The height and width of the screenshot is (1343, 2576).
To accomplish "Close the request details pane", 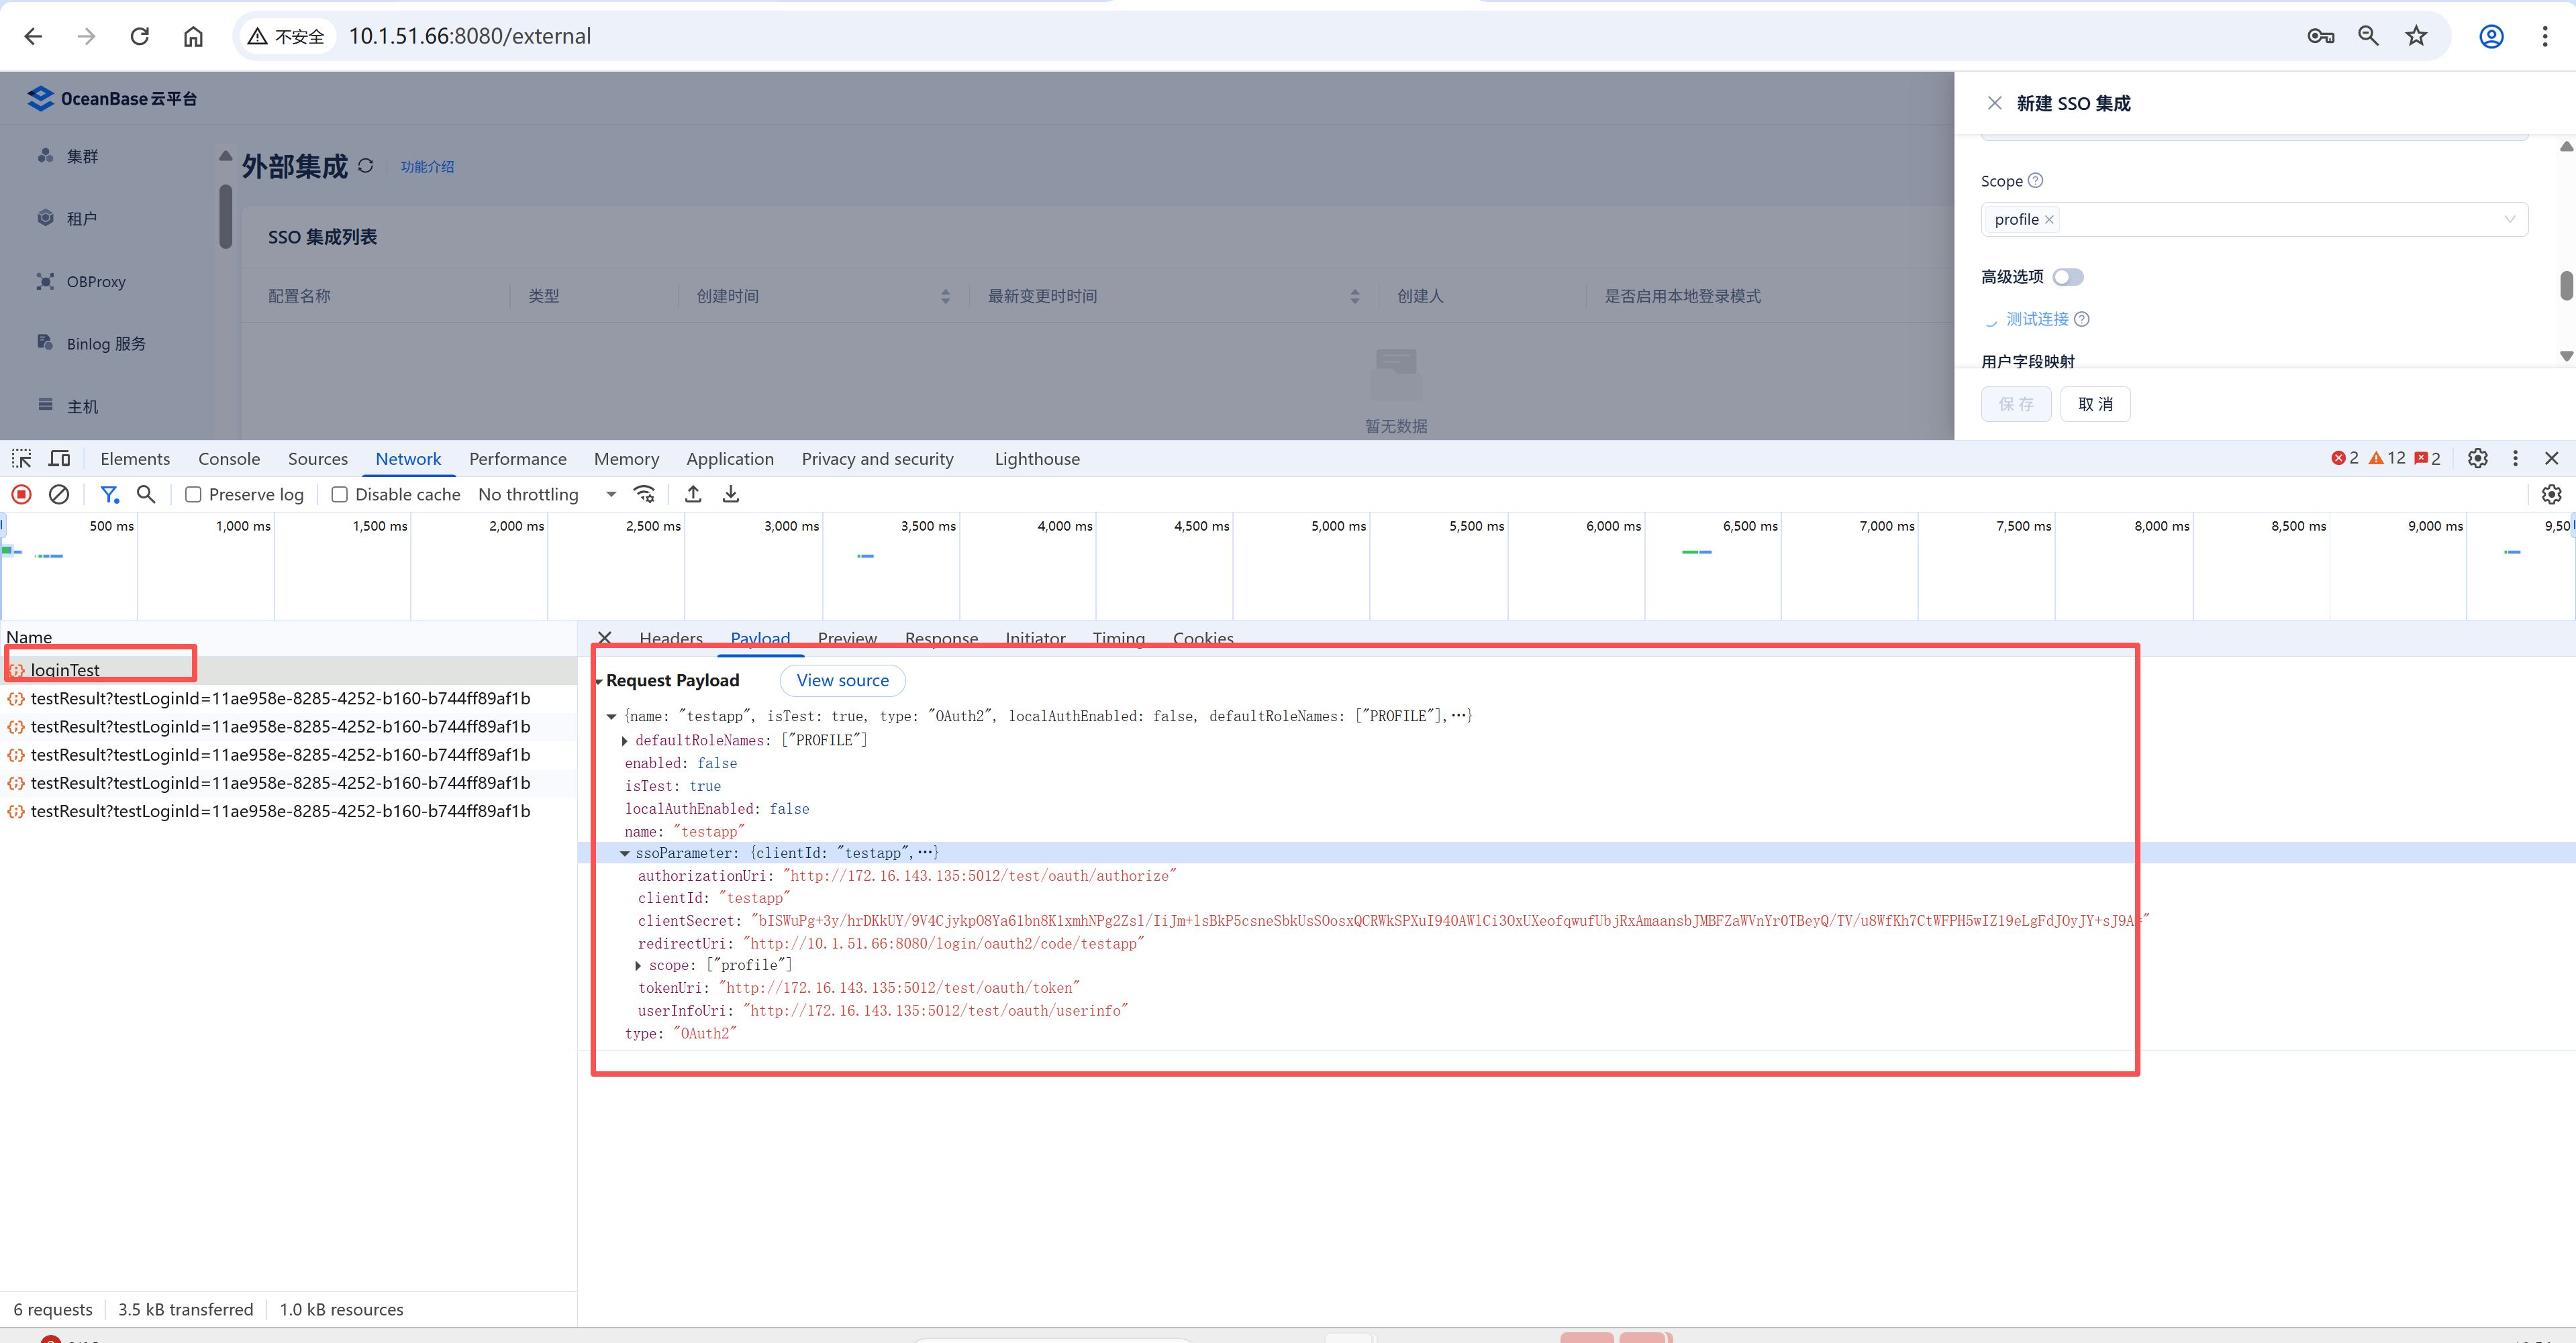I will click(x=604, y=637).
